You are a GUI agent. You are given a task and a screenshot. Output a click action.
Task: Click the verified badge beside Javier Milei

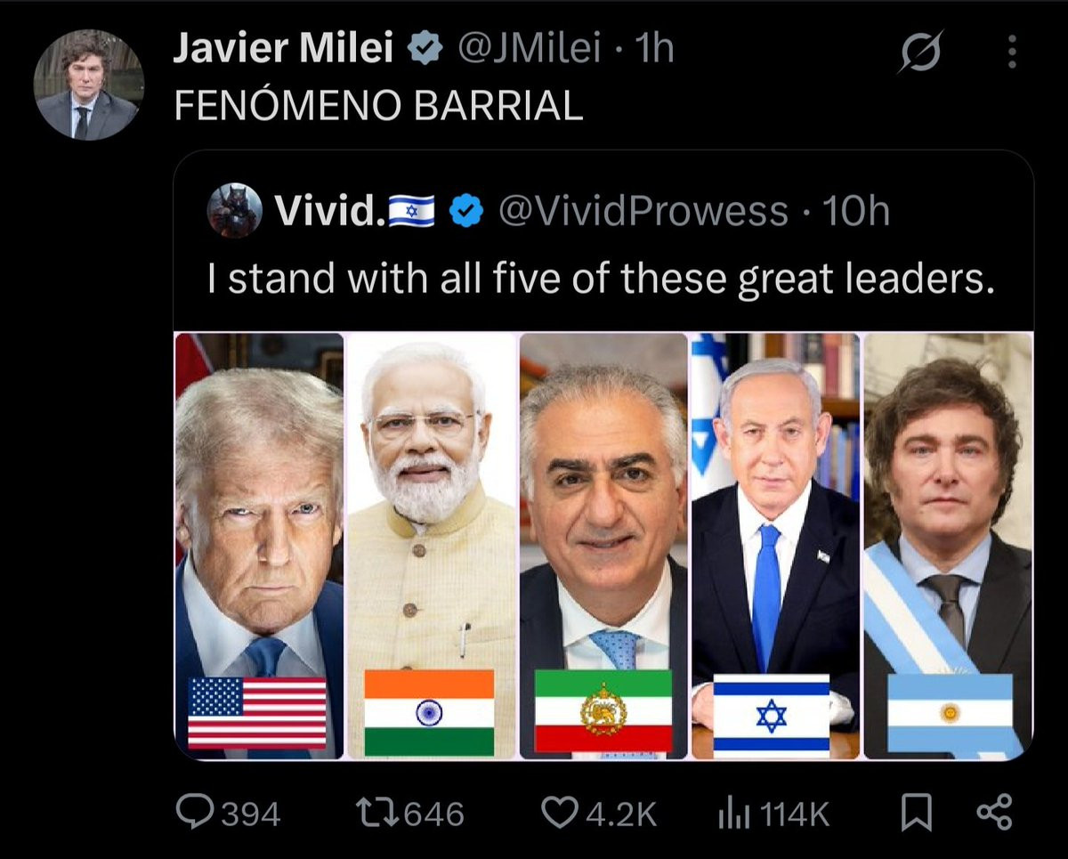[x=425, y=51]
